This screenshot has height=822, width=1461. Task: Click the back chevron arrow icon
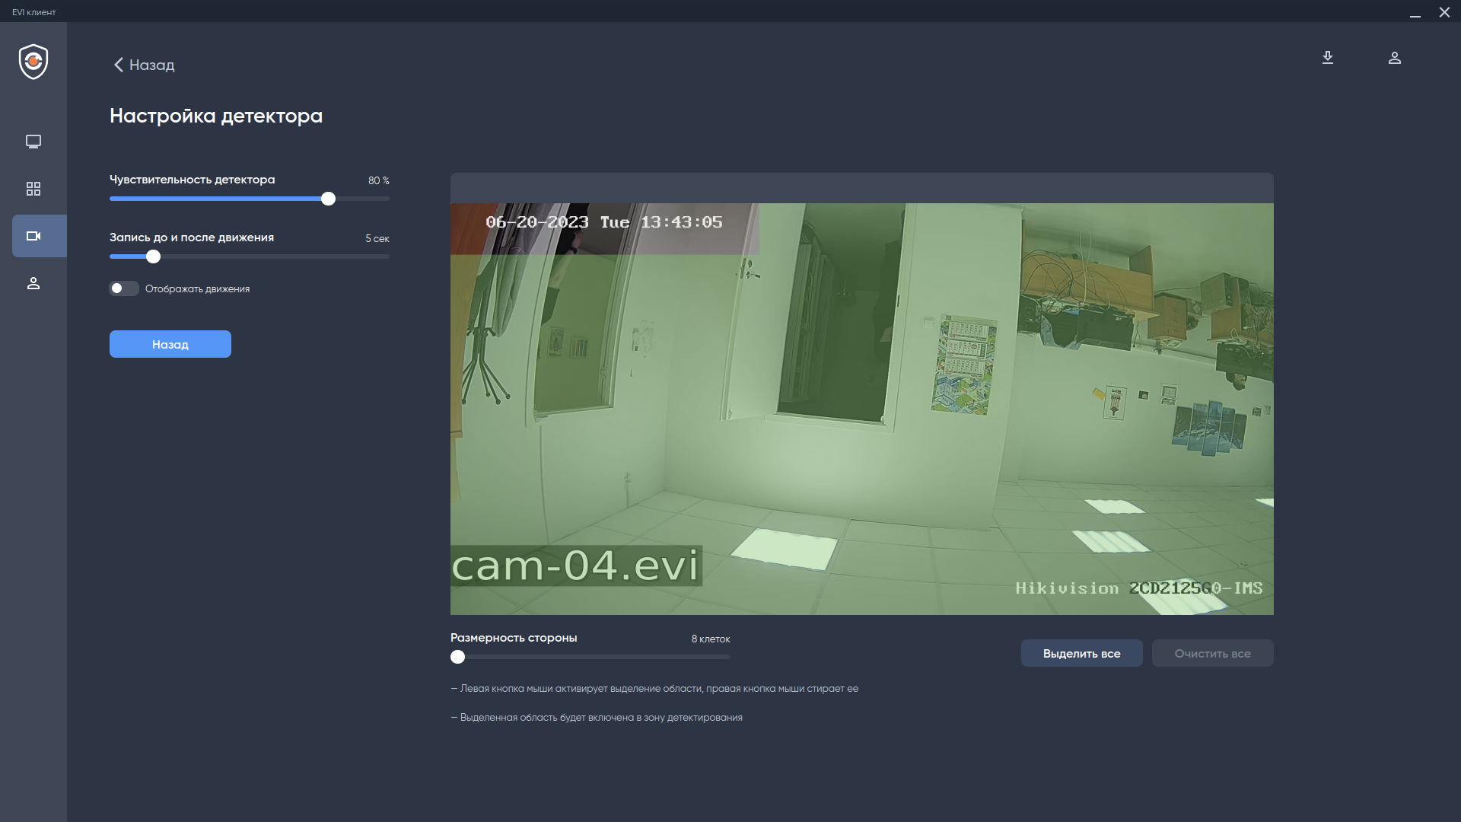(118, 65)
